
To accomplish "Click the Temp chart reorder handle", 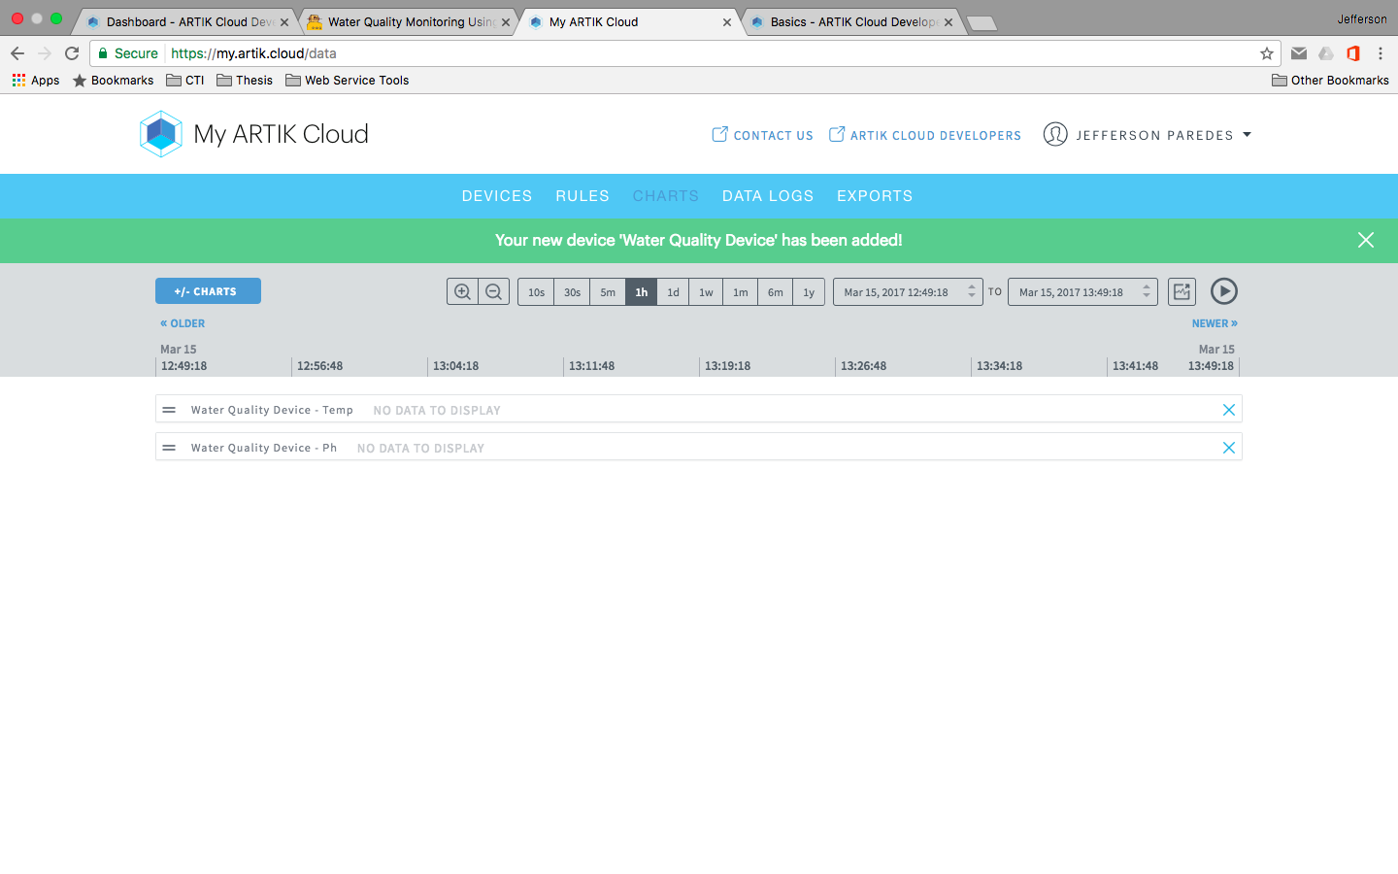I will (169, 410).
